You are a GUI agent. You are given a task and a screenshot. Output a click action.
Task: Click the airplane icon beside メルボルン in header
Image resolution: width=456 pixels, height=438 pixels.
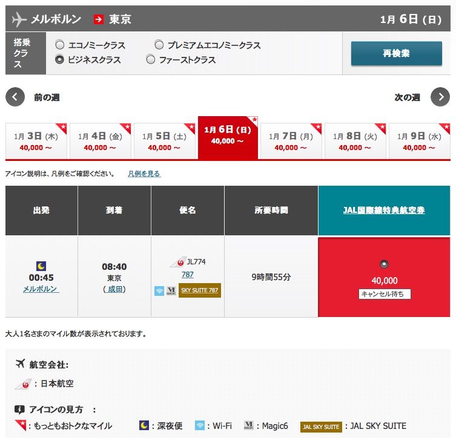19,19
